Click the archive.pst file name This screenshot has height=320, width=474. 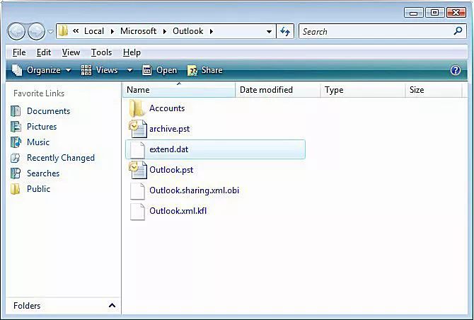[x=170, y=129]
